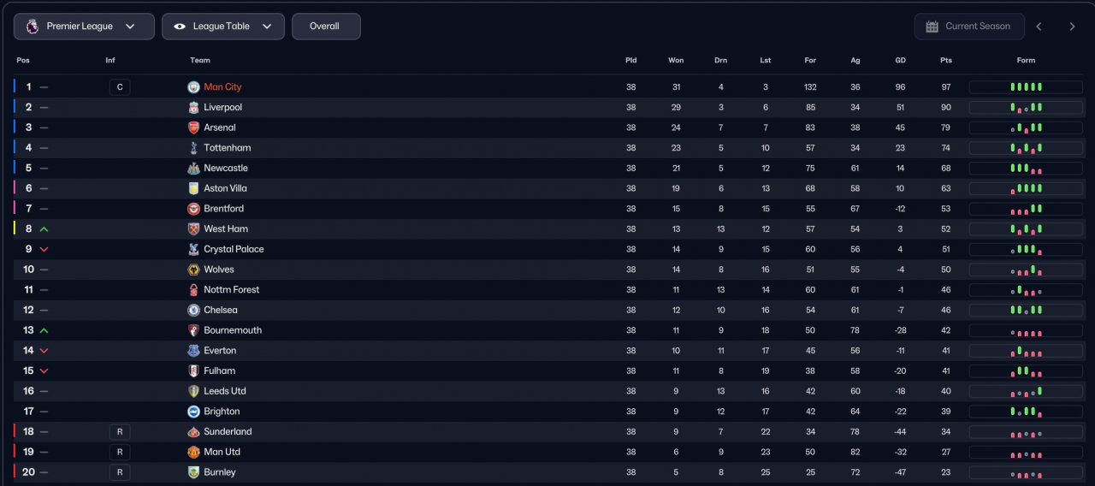This screenshot has height=486, width=1095.
Task: Click the Man City club badge
Action: pyautogui.click(x=193, y=87)
